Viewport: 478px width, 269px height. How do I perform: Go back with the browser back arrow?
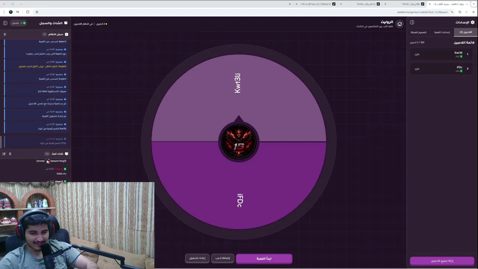click(474, 12)
